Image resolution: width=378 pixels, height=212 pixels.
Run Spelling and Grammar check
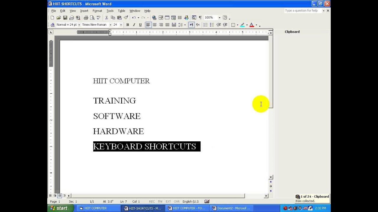point(99,18)
